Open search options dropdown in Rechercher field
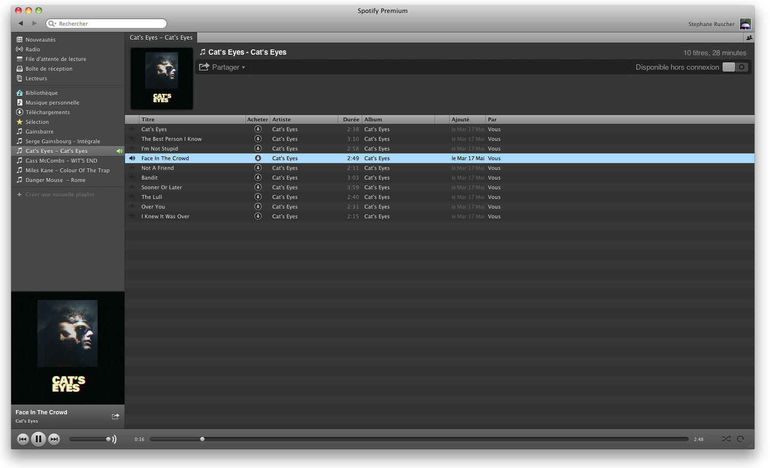770x468 pixels. tap(52, 24)
